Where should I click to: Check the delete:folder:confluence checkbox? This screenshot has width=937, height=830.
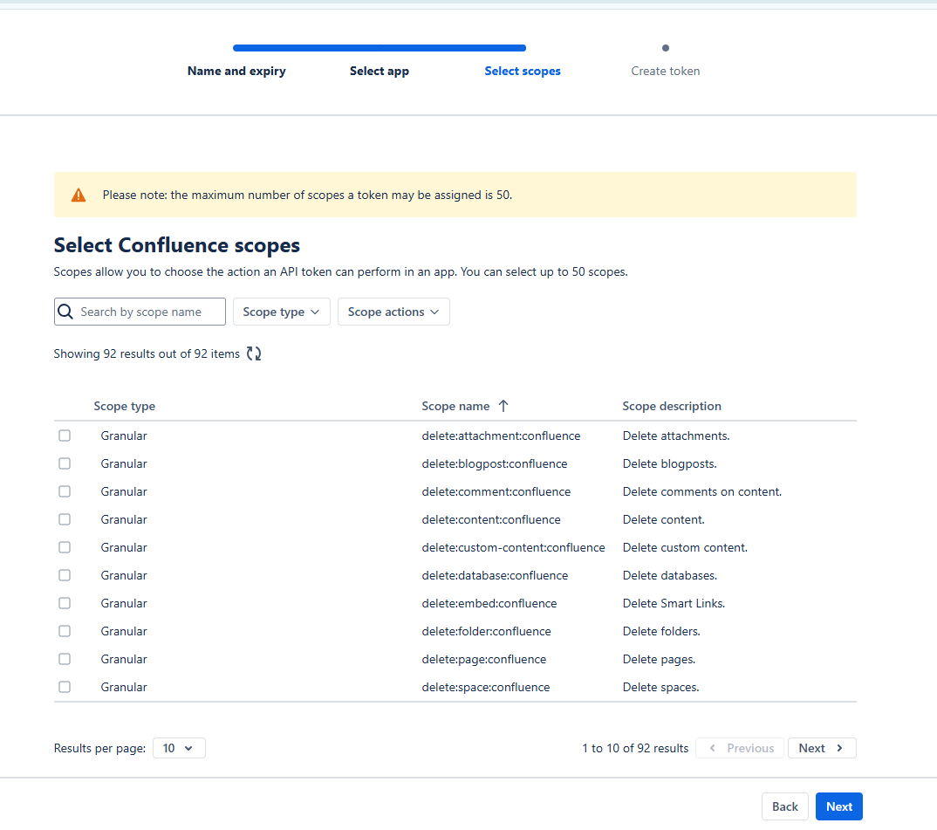click(65, 631)
